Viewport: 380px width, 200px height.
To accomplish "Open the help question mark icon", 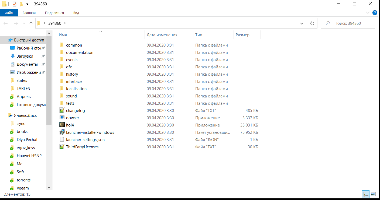I will coord(375,13).
